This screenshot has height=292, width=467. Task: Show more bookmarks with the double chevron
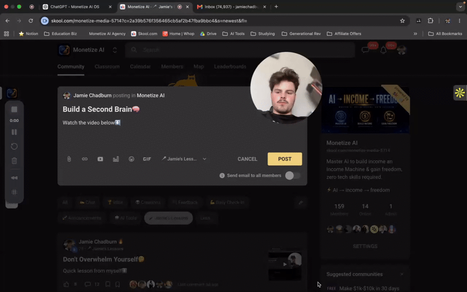point(415,34)
